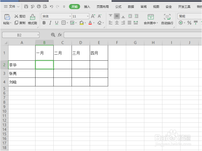Decrease font size with the A- icon
Screen dimensions: 202x151
(x=99, y=16)
